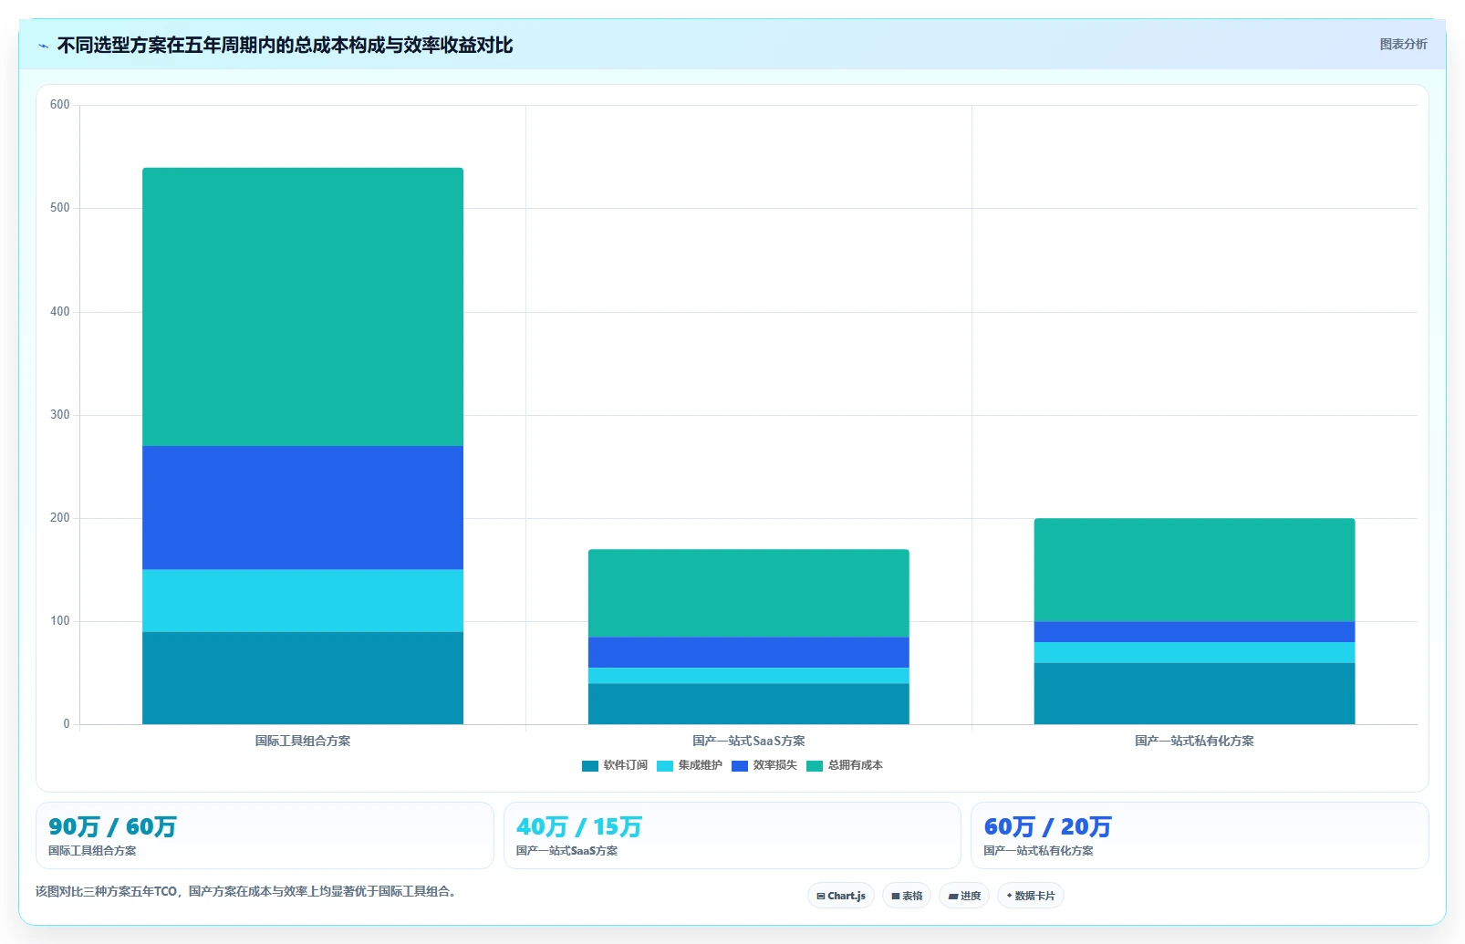
Task: Click the 总拥有成本 green legend box
Action: (x=815, y=766)
